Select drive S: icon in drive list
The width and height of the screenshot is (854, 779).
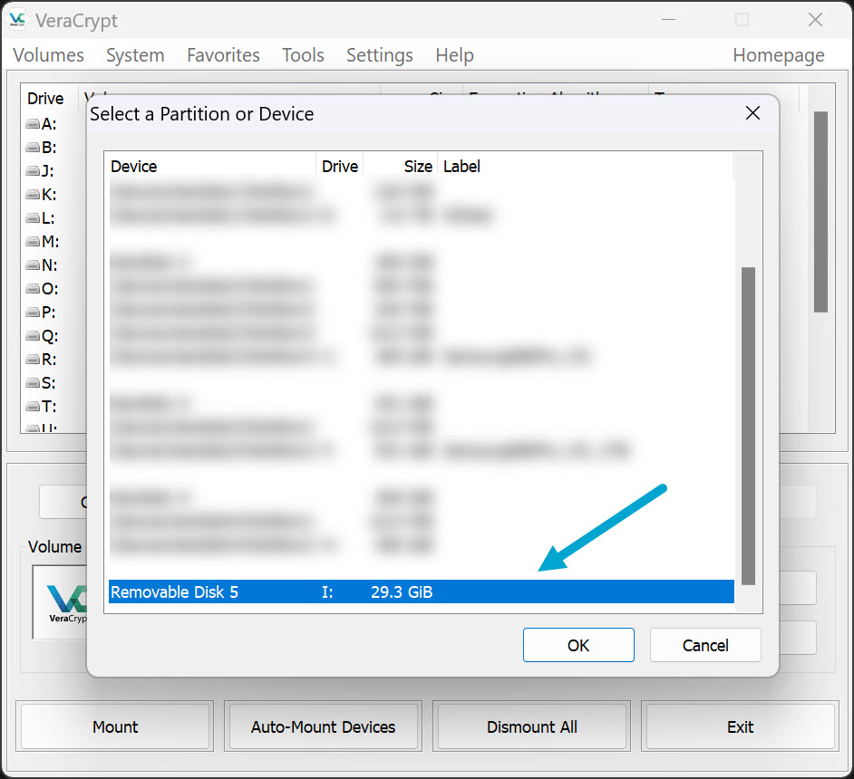pyautogui.click(x=33, y=383)
